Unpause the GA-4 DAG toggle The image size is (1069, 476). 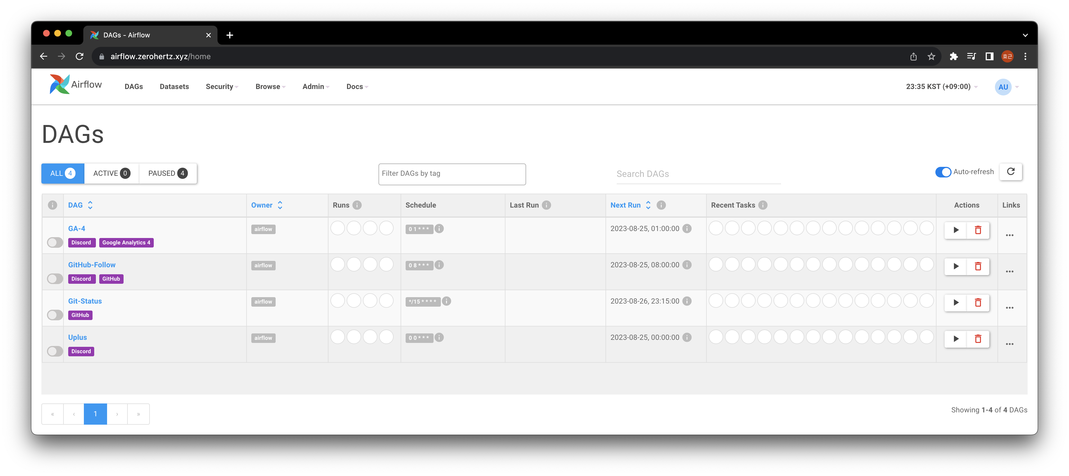pos(55,242)
